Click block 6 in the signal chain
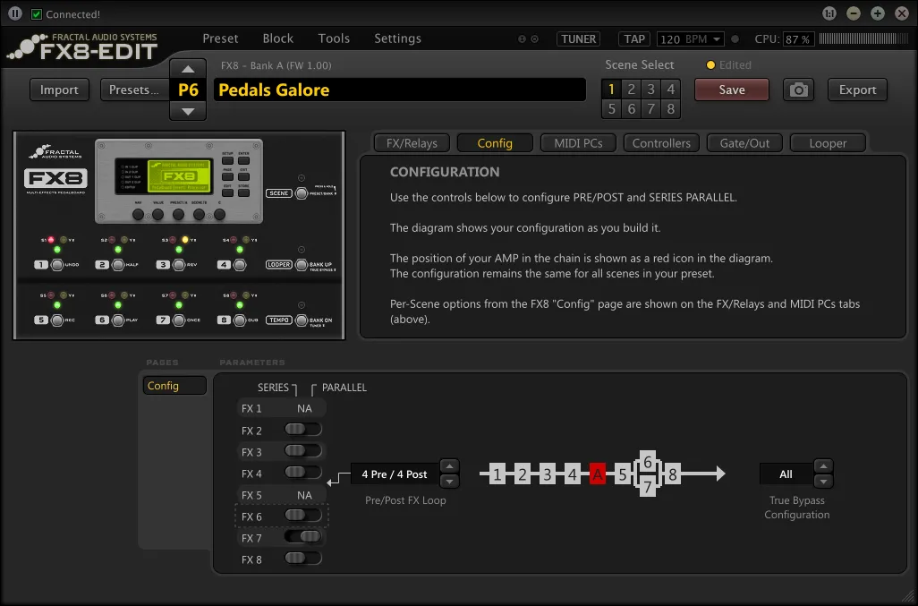Image resolution: width=918 pixels, height=606 pixels. point(648,462)
